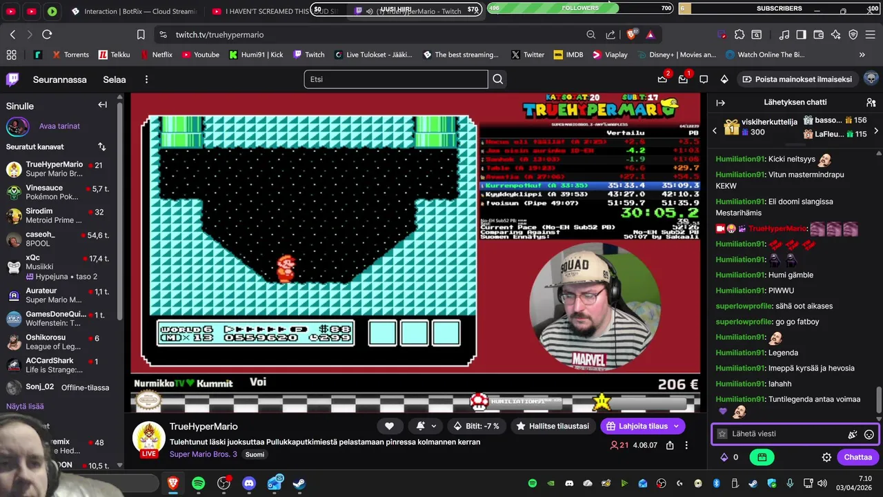883x497 pixels.
Task: Open the Humi91 Kick bookmark
Action: [256, 55]
